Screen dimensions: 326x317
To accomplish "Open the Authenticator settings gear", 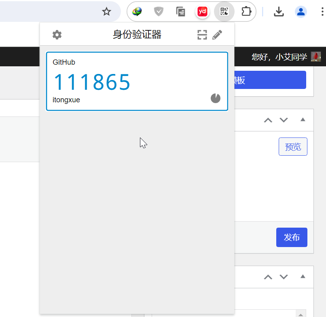I will (x=57, y=35).
